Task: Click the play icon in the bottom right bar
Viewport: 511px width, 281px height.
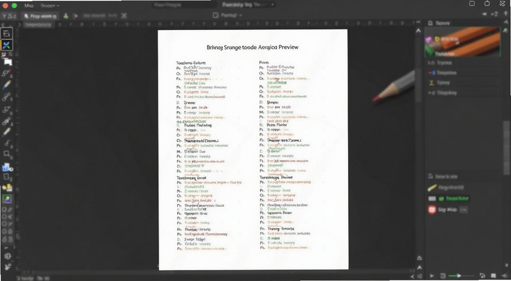Action: pos(432,276)
